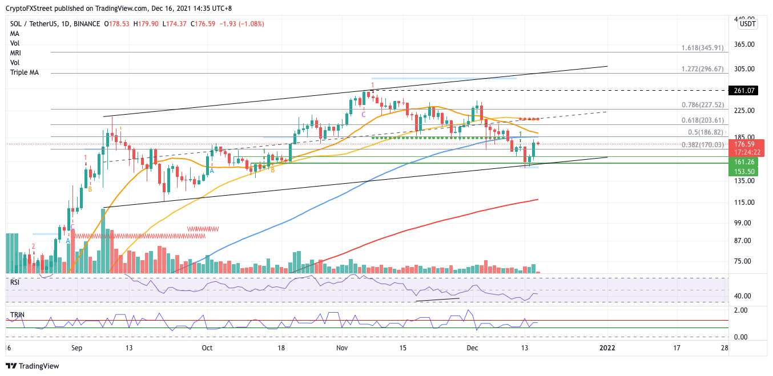This screenshot has height=376, width=773.
Task: Select the 0.786(227.52) Fibonacci label
Action: pos(703,104)
